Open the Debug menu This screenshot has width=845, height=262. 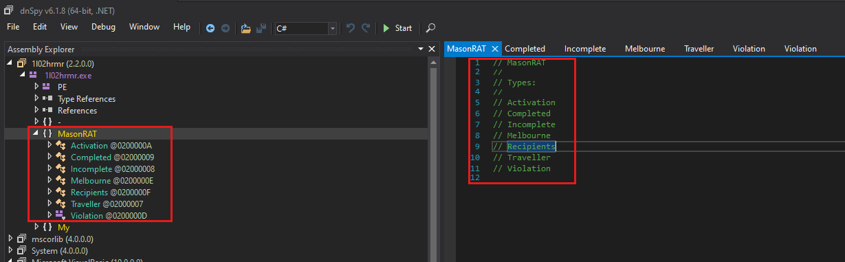coord(103,27)
